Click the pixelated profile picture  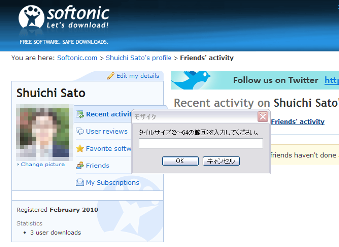44,132
